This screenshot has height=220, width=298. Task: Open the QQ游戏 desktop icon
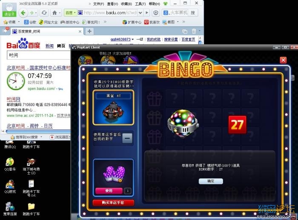pos(10,186)
